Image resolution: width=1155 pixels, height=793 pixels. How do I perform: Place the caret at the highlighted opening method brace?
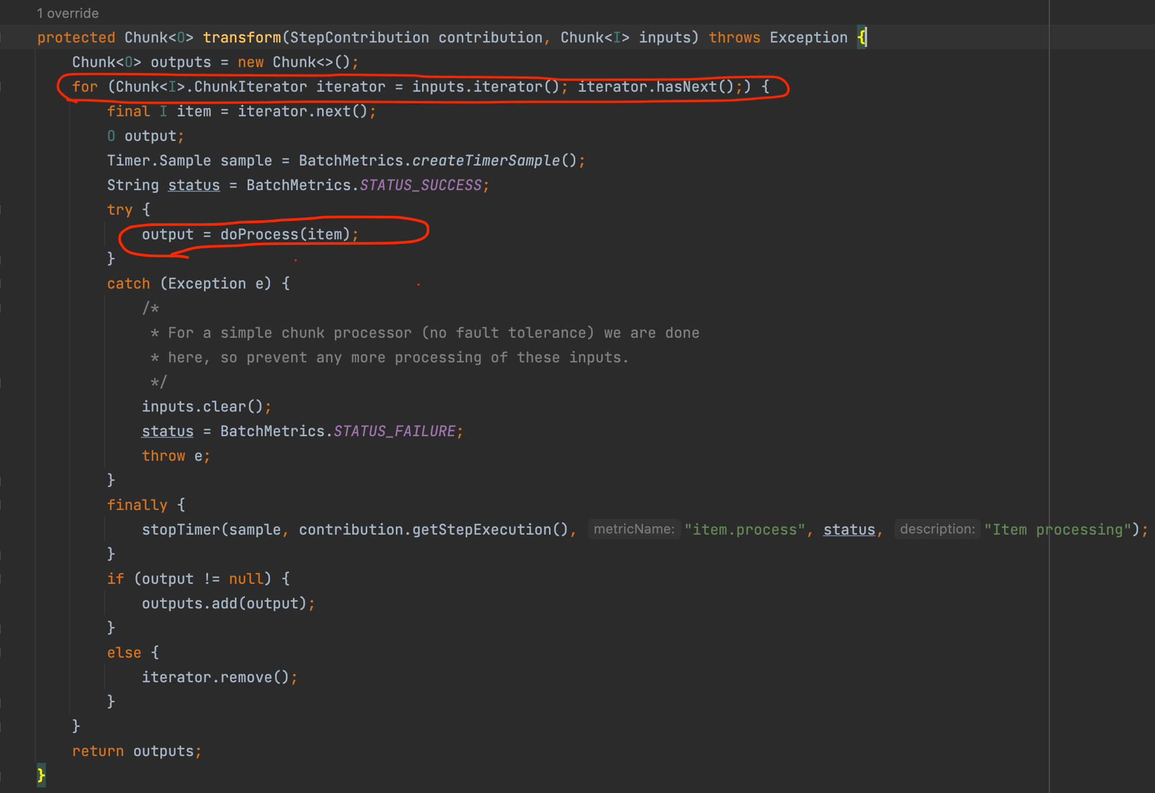pos(861,37)
